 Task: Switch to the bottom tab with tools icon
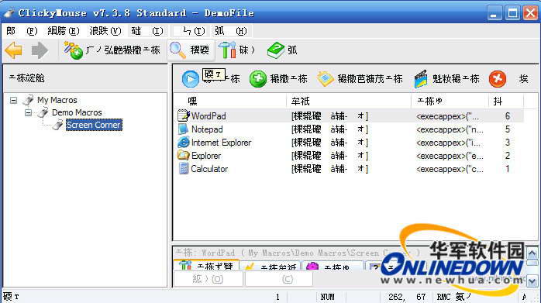click(x=206, y=266)
